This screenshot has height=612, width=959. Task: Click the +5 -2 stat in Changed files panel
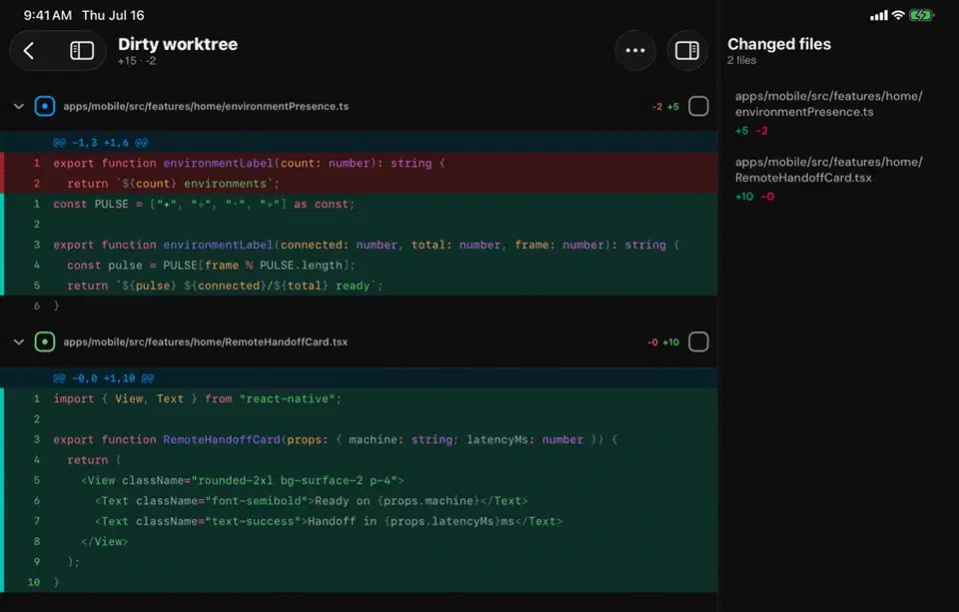(x=751, y=130)
